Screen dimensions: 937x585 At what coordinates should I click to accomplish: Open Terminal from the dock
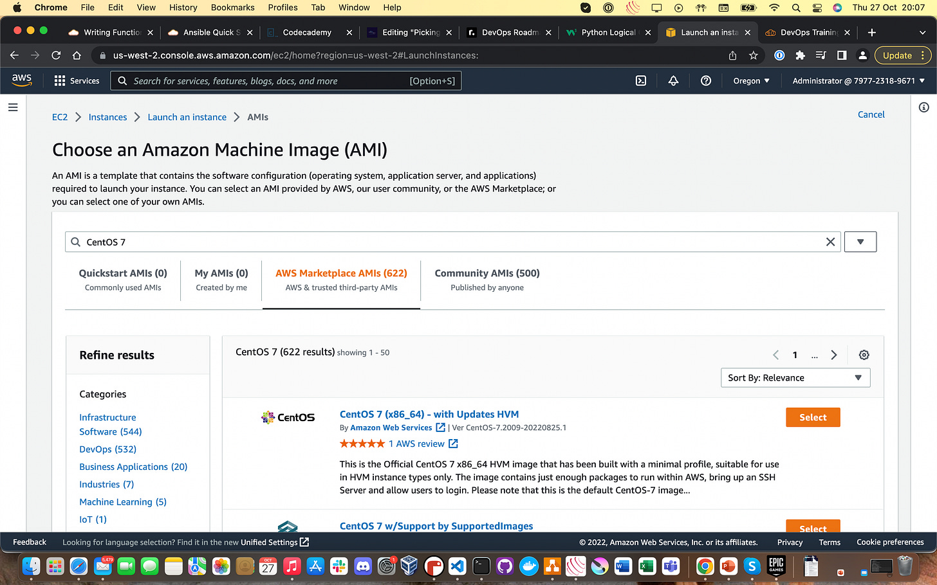point(481,566)
